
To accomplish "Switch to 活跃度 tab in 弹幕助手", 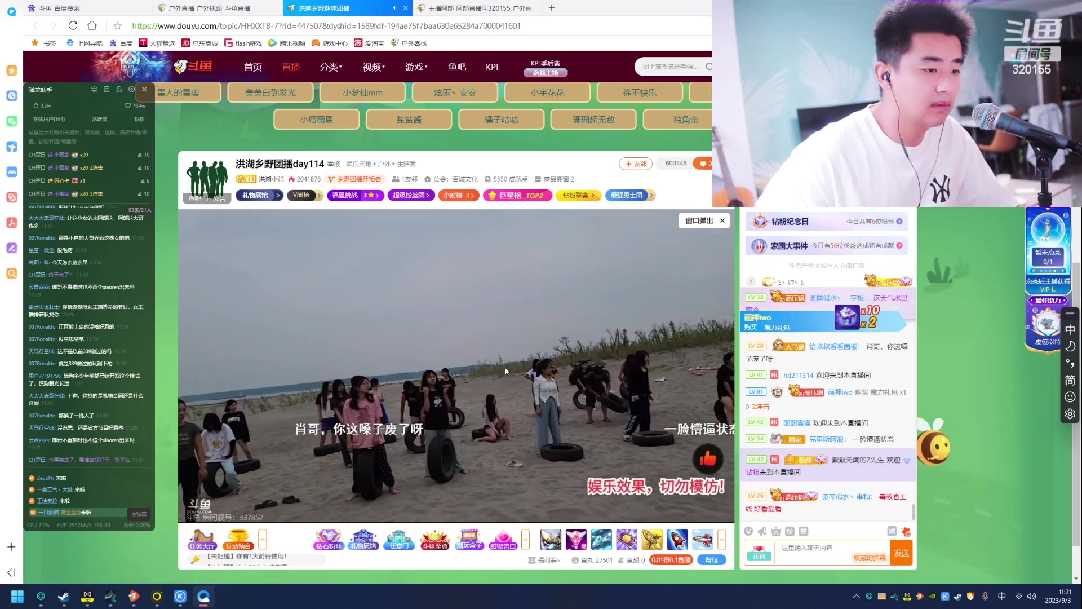I will pyautogui.click(x=99, y=119).
